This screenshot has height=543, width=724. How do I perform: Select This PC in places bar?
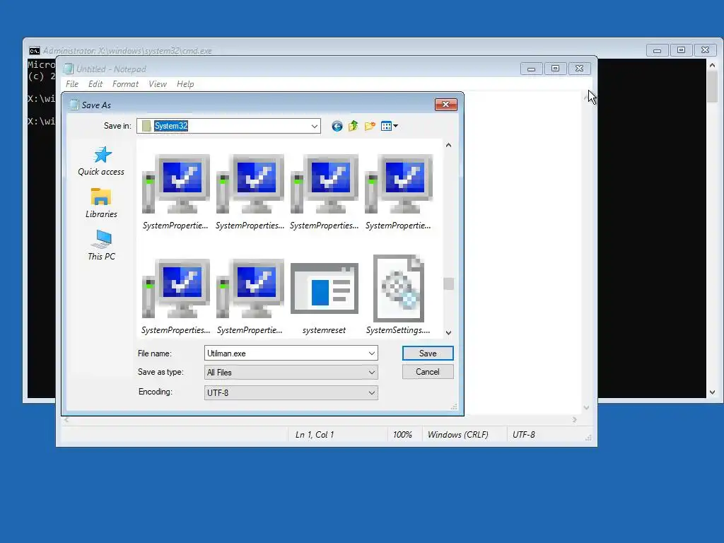pyautogui.click(x=101, y=245)
